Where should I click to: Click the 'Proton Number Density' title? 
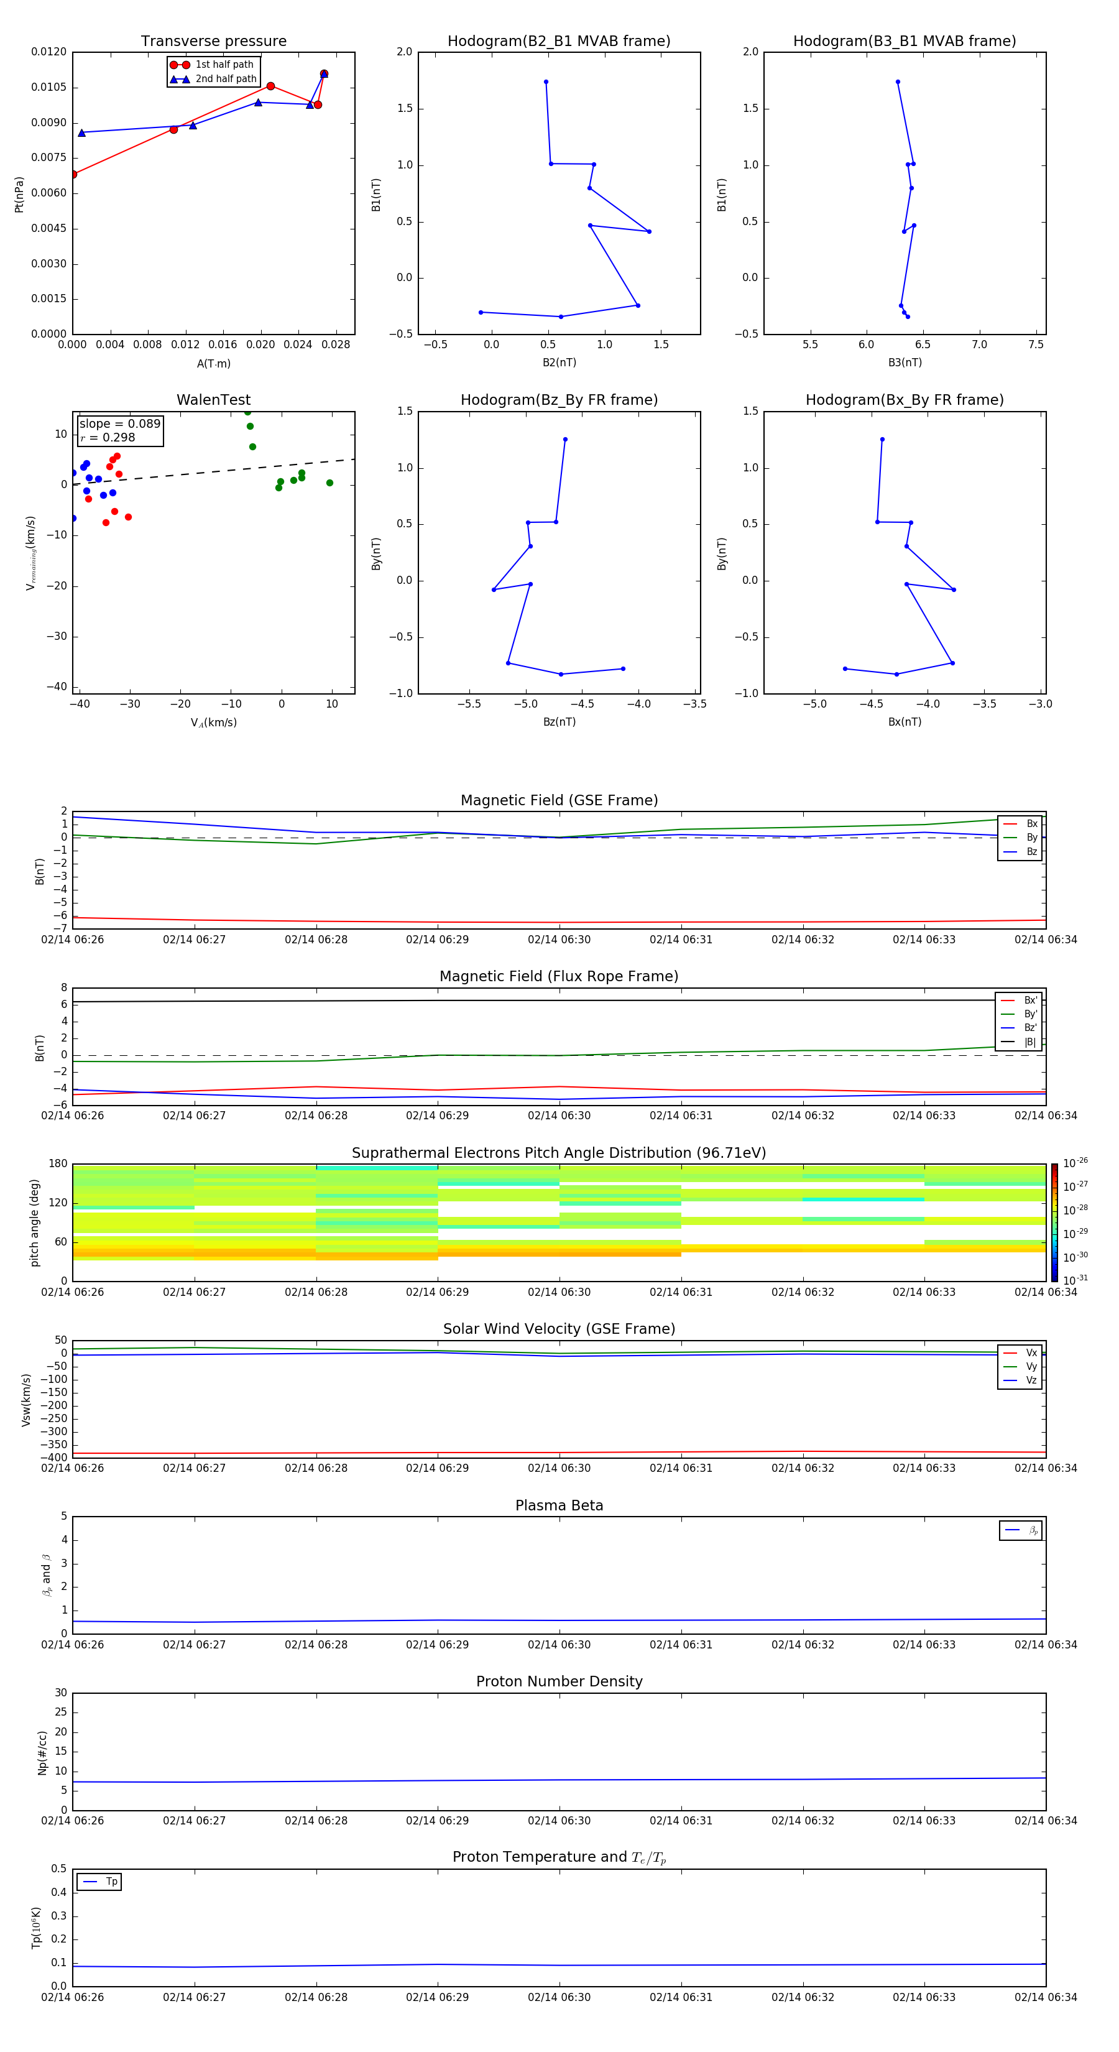tap(559, 1681)
